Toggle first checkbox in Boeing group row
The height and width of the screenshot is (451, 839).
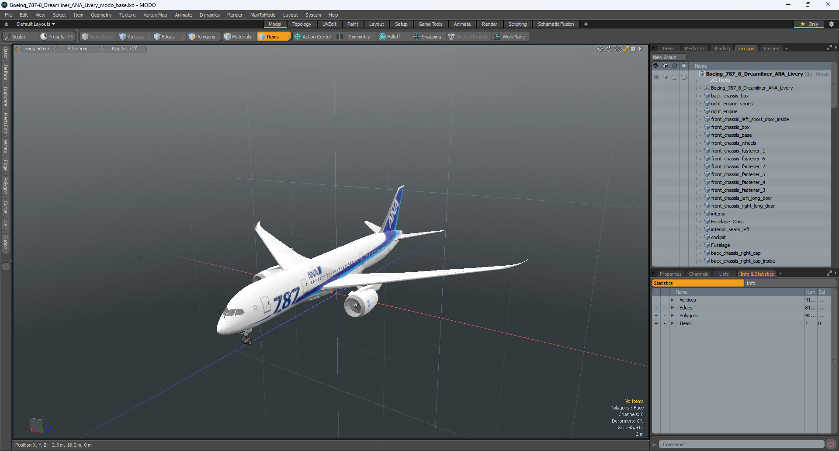point(675,77)
